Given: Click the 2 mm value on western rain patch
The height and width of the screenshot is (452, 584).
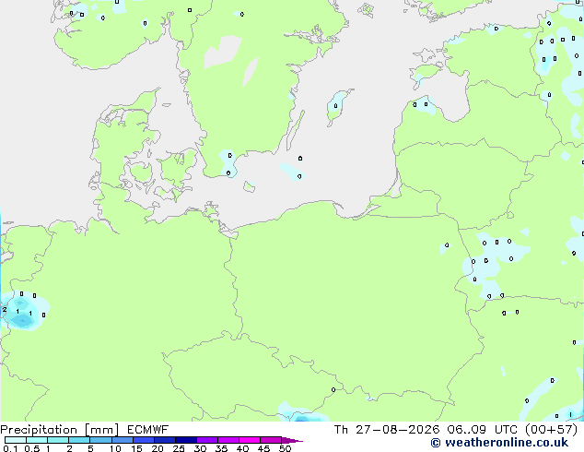Looking at the screenshot, I should coord(5,310).
